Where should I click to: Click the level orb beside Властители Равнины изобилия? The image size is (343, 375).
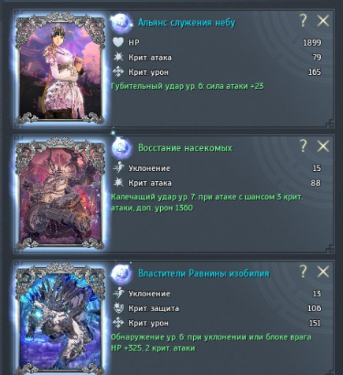(x=121, y=273)
